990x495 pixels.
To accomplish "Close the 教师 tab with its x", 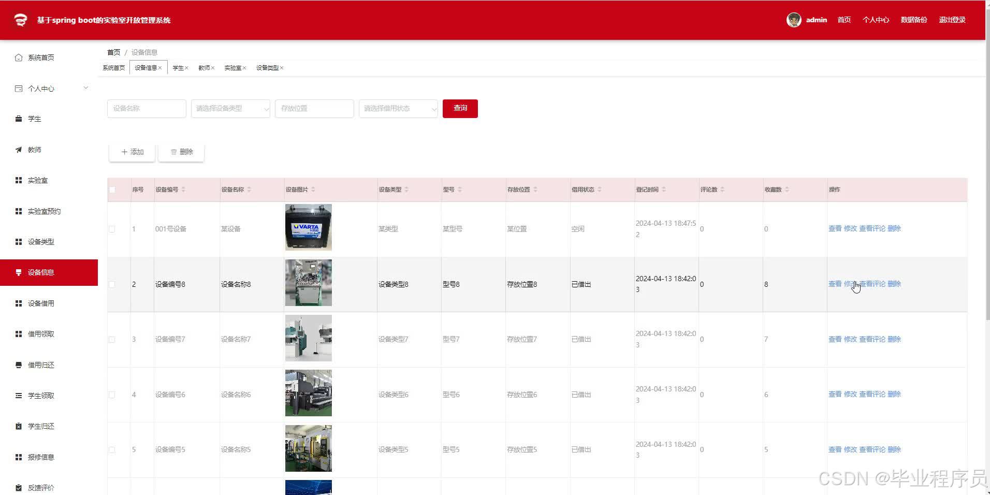I will (x=212, y=68).
